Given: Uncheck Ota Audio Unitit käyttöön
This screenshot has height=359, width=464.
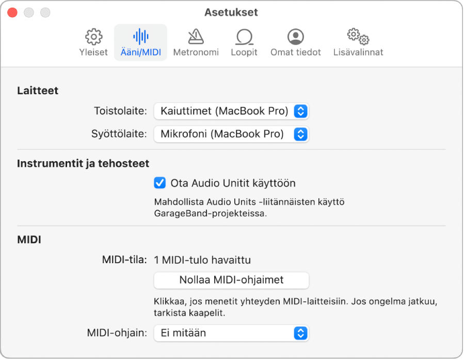Looking at the screenshot, I should coord(159,182).
